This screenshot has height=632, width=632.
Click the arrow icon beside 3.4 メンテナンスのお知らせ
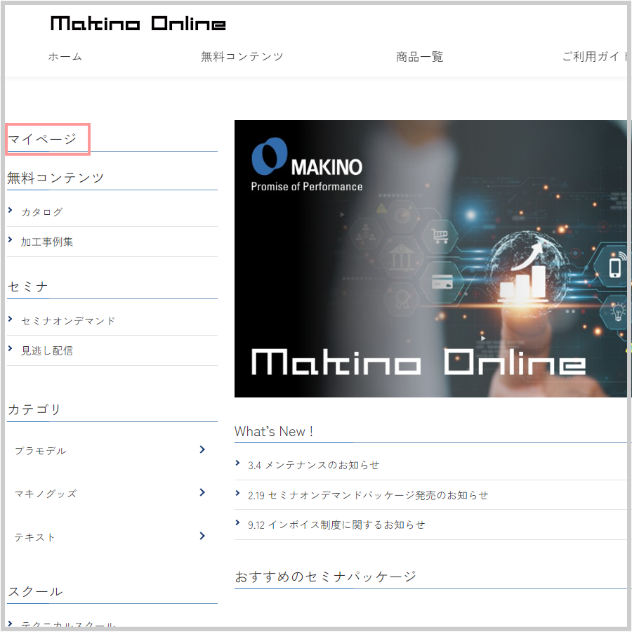tap(238, 463)
